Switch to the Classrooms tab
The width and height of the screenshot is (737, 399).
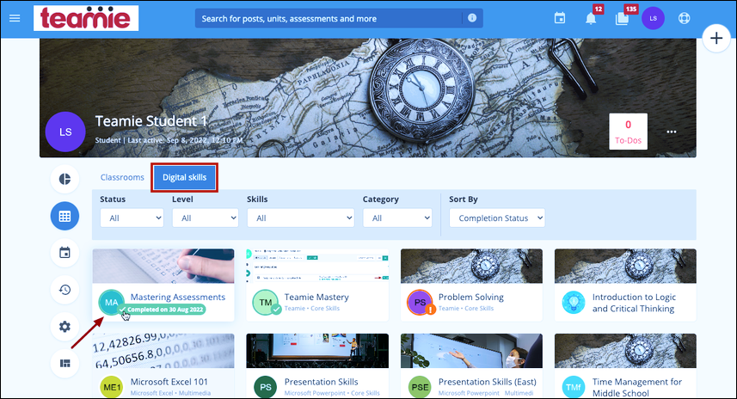point(122,177)
